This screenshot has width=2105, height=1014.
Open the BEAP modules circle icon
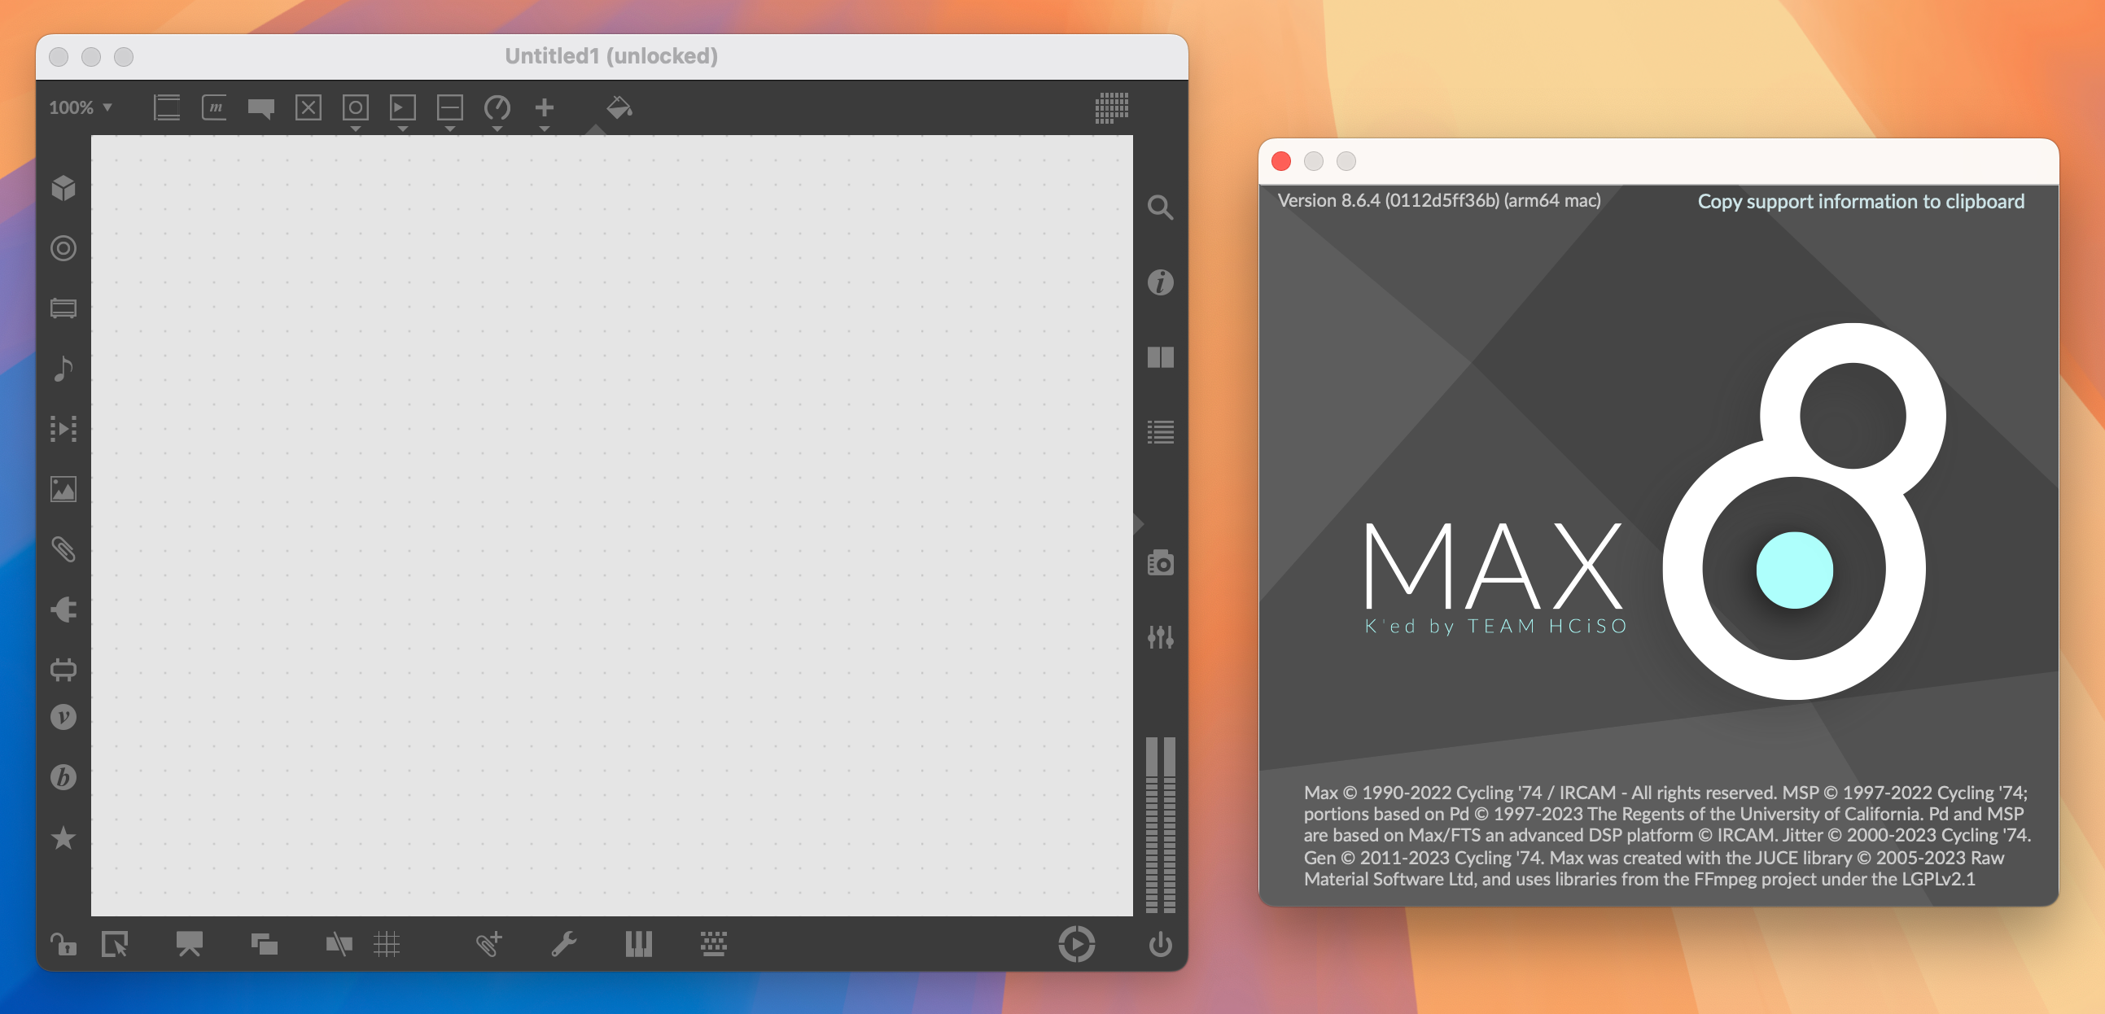point(63,248)
